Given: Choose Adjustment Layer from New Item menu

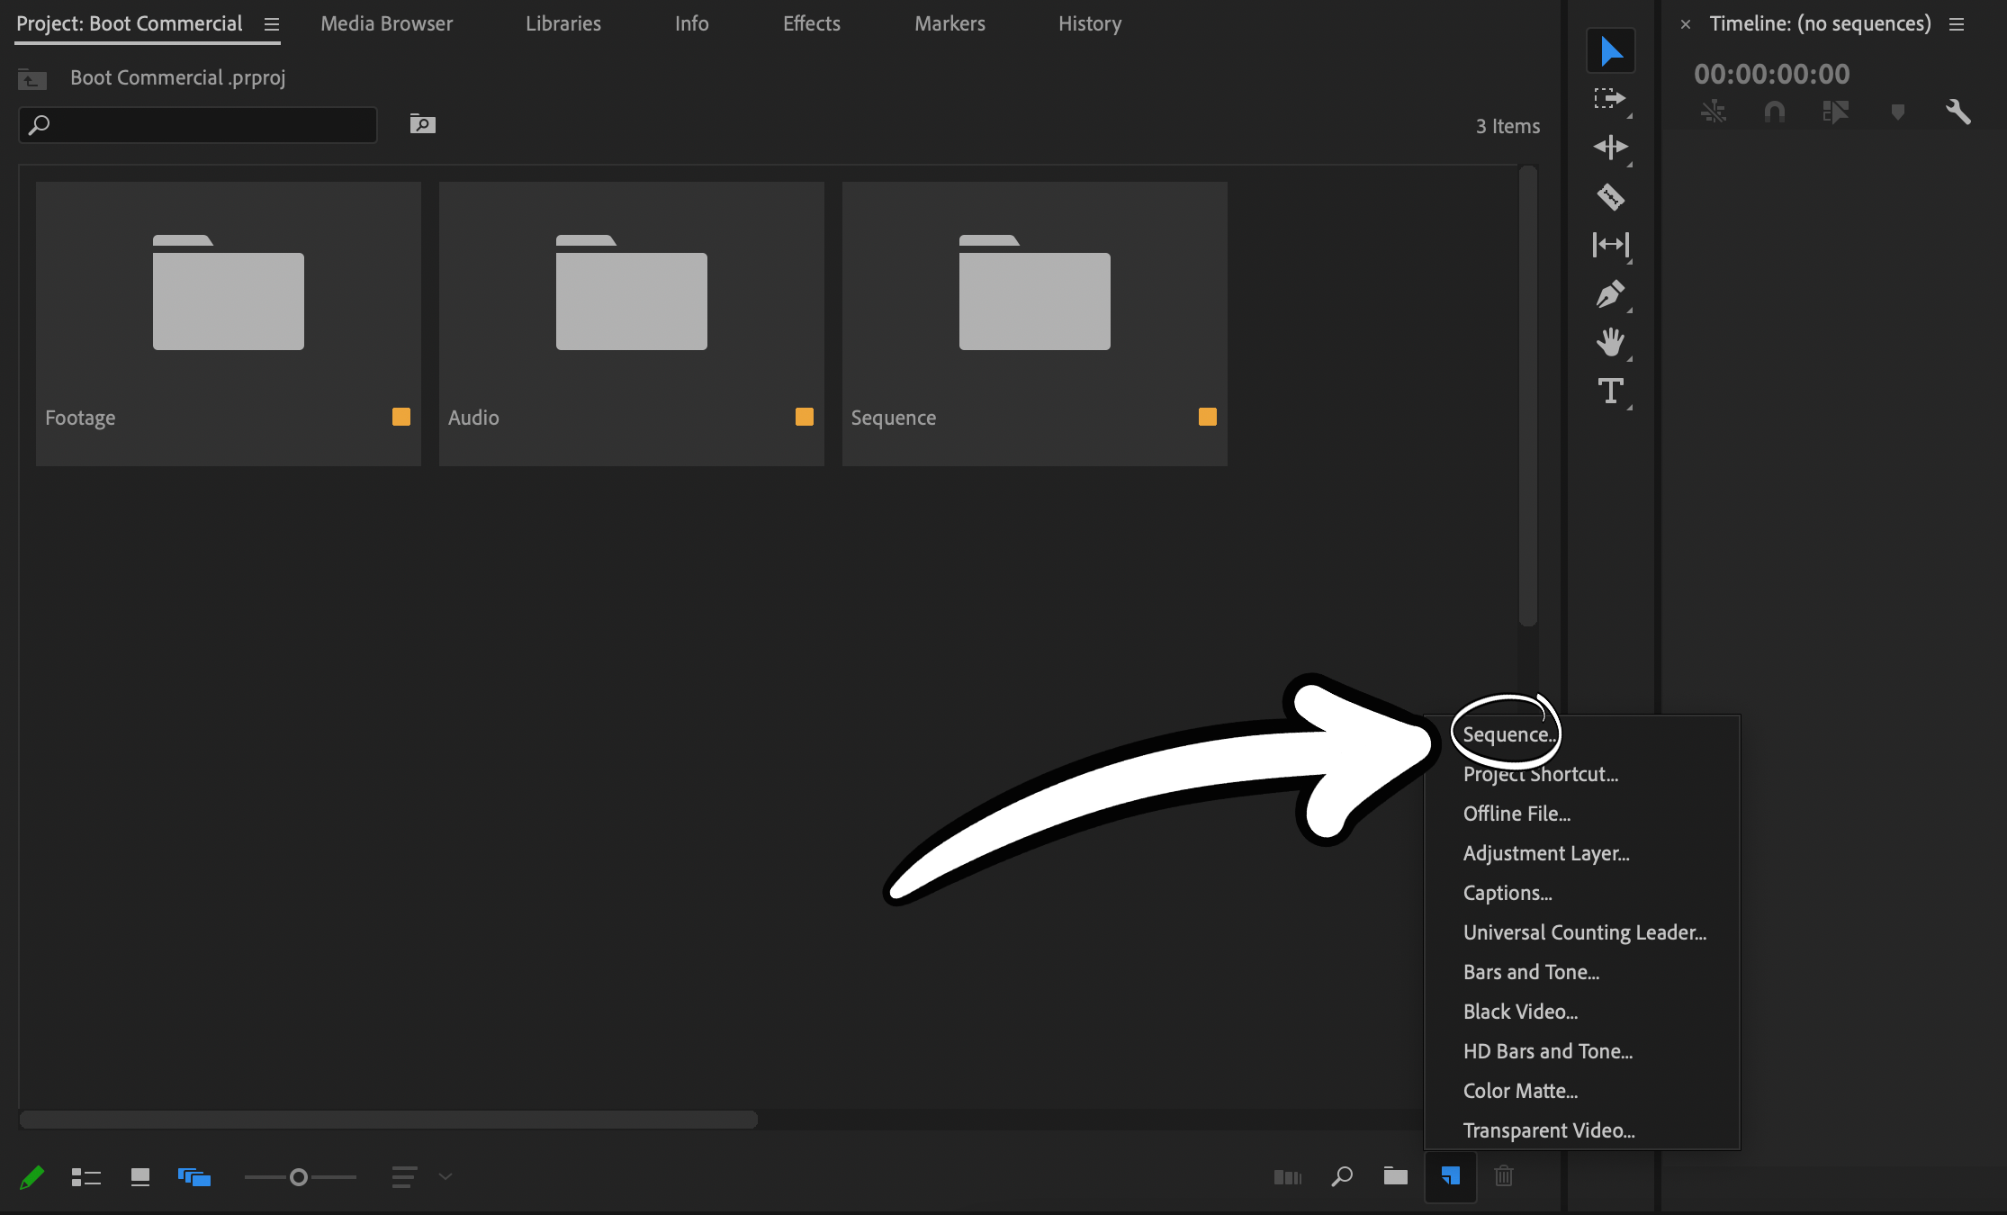Looking at the screenshot, I should tap(1545, 853).
